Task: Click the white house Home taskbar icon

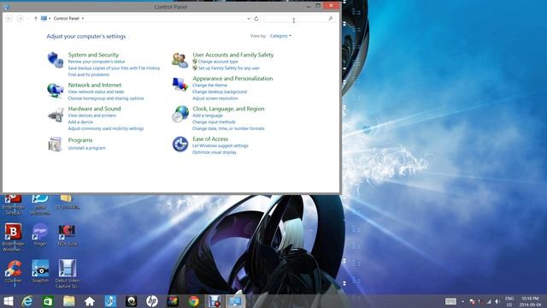Action: (x=90, y=301)
